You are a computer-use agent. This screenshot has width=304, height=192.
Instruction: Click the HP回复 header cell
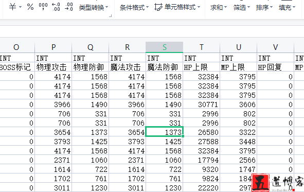[276, 67]
